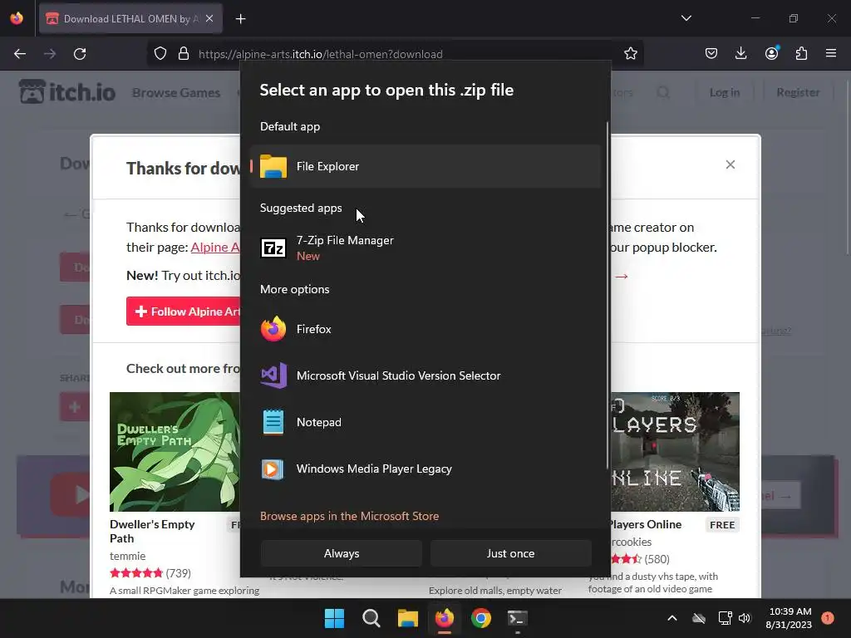Screen dimensions: 851x638
Task: Open Save to Pocket icon
Action: pyautogui.click(x=711, y=54)
